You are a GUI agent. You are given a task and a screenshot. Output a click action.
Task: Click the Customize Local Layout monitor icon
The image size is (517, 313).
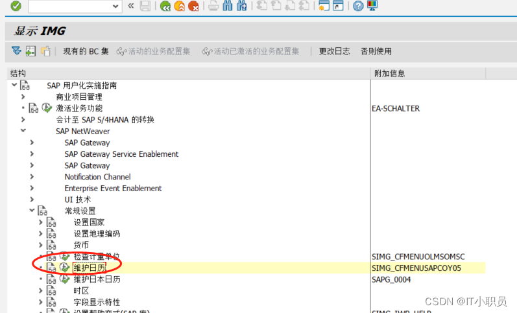[x=372, y=6]
